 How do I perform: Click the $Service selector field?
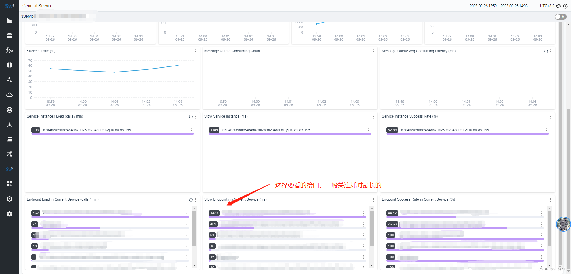59,16
